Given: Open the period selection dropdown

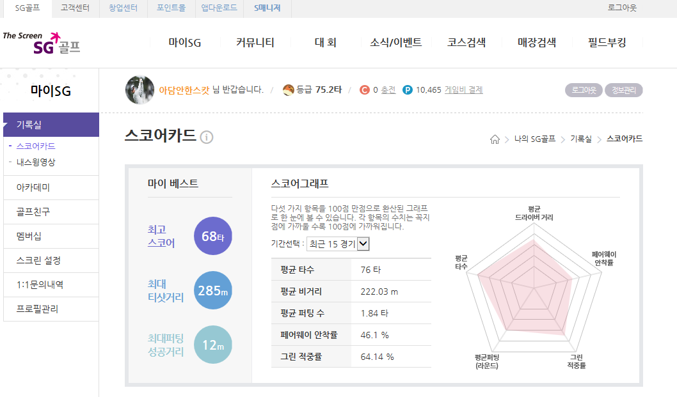Looking at the screenshot, I should click(338, 244).
